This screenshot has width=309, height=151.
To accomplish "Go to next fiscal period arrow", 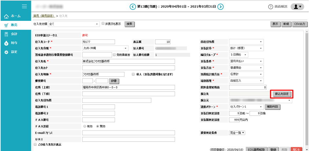I will point(221,7).
